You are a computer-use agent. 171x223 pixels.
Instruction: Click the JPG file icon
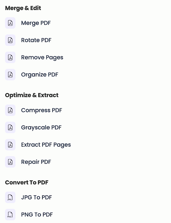(10, 198)
